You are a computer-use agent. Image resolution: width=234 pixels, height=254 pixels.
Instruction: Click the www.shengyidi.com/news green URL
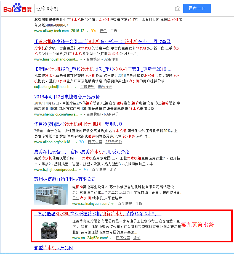[x=56, y=114]
